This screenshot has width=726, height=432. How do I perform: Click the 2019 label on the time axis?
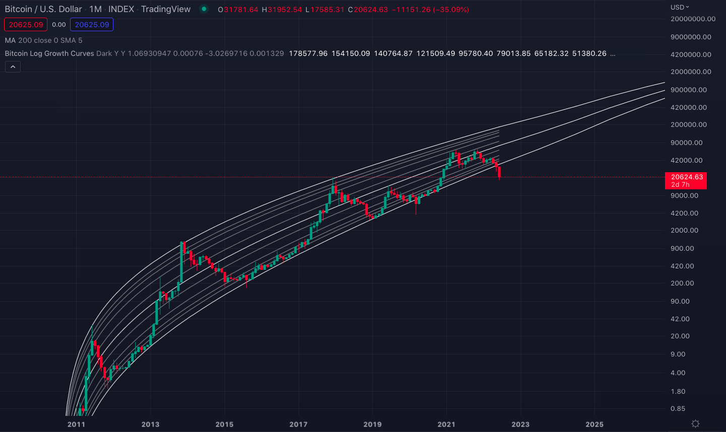pyautogui.click(x=373, y=424)
